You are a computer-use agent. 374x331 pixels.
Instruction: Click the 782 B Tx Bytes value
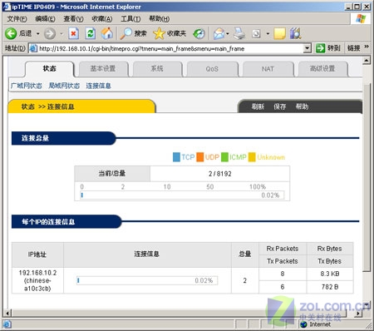click(x=330, y=287)
